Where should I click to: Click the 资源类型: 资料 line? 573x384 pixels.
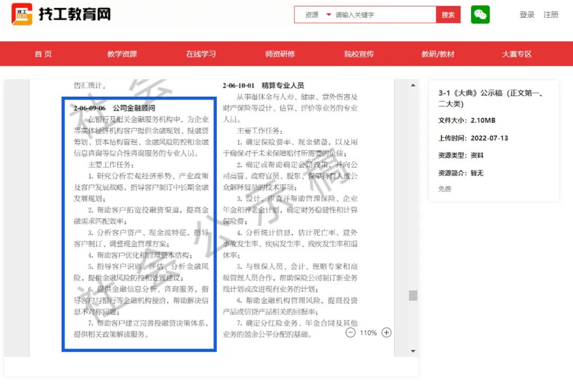coord(461,156)
